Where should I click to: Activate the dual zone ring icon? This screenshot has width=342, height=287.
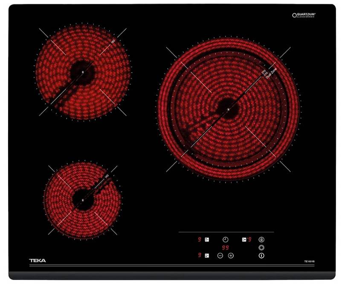tap(261, 247)
